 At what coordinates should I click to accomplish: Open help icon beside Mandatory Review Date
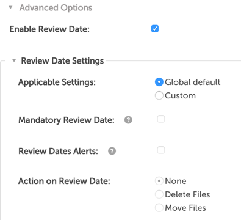pos(128,120)
